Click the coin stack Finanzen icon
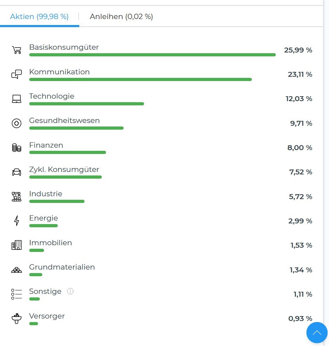The width and height of the screenshot is (329, 346). 17,148
